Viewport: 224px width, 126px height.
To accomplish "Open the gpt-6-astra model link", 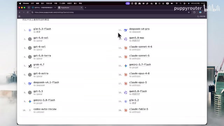I will point(41,73).
